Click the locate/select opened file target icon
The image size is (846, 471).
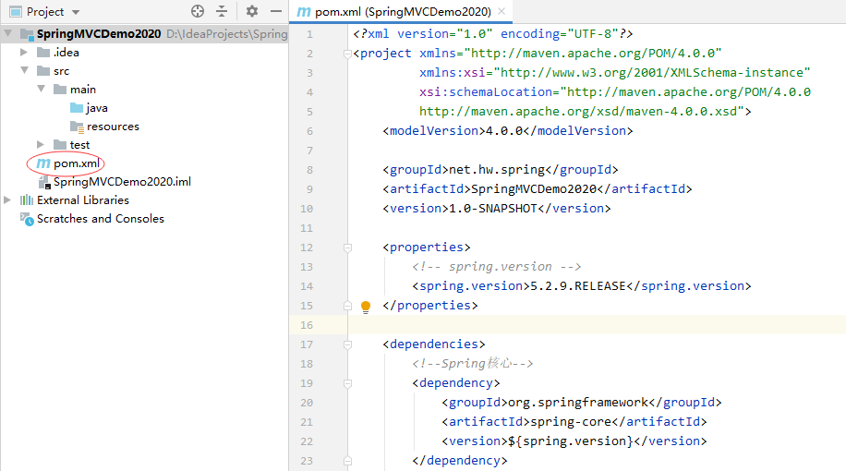198,11
